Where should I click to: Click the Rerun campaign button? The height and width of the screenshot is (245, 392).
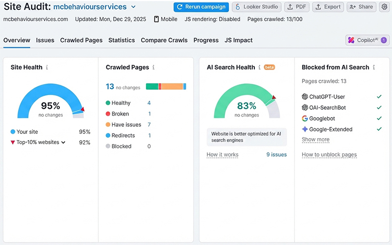pyautogui.click(x=201, y=7)
